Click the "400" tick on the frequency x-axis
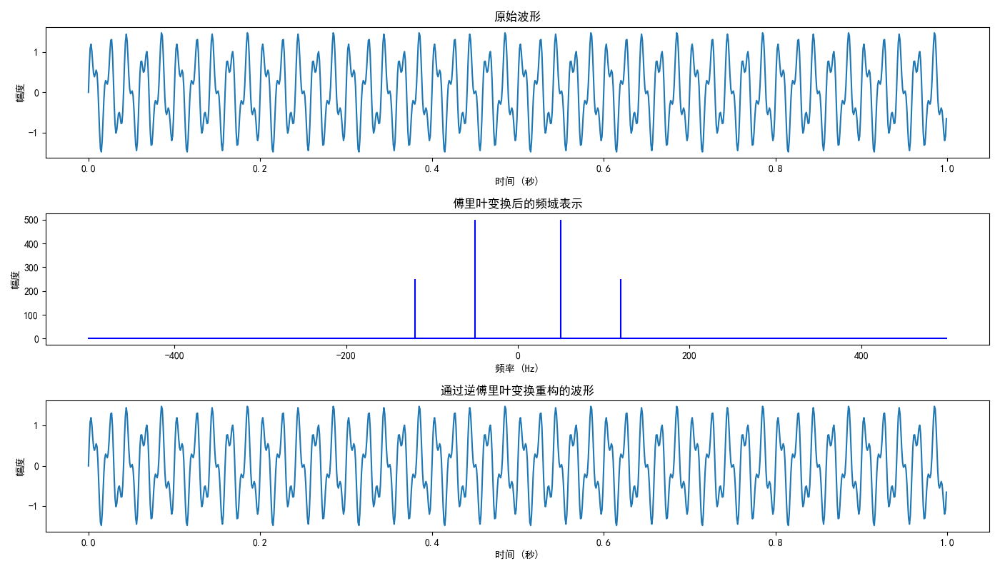 (861, 355)
